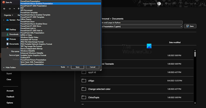
Task: Open Feedback in backstage menu
Action: (10, 97)
